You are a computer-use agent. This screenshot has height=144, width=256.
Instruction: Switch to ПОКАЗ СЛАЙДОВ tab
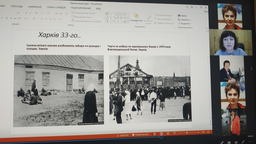[x=56, y=7]
